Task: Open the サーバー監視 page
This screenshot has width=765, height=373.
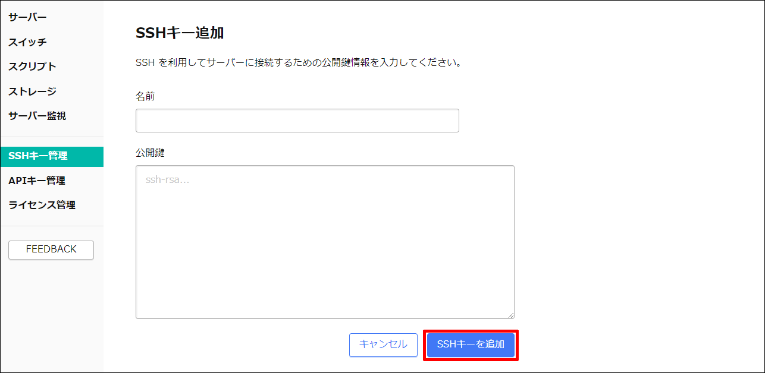Action: pyautogui.click(x=36, y=116)
